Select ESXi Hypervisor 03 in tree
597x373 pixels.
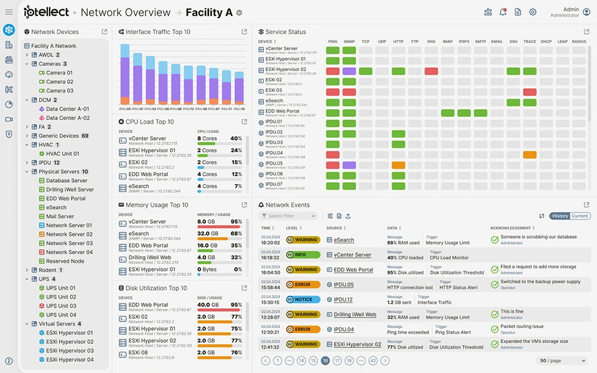click(67, 351)
